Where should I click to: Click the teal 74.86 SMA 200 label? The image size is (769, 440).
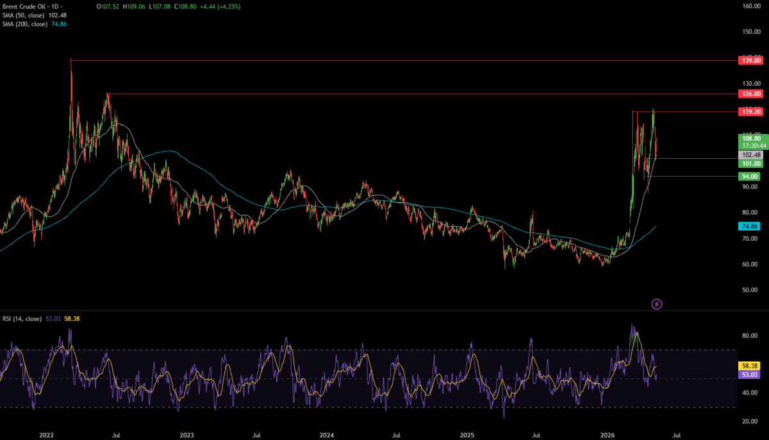[750, 226]
